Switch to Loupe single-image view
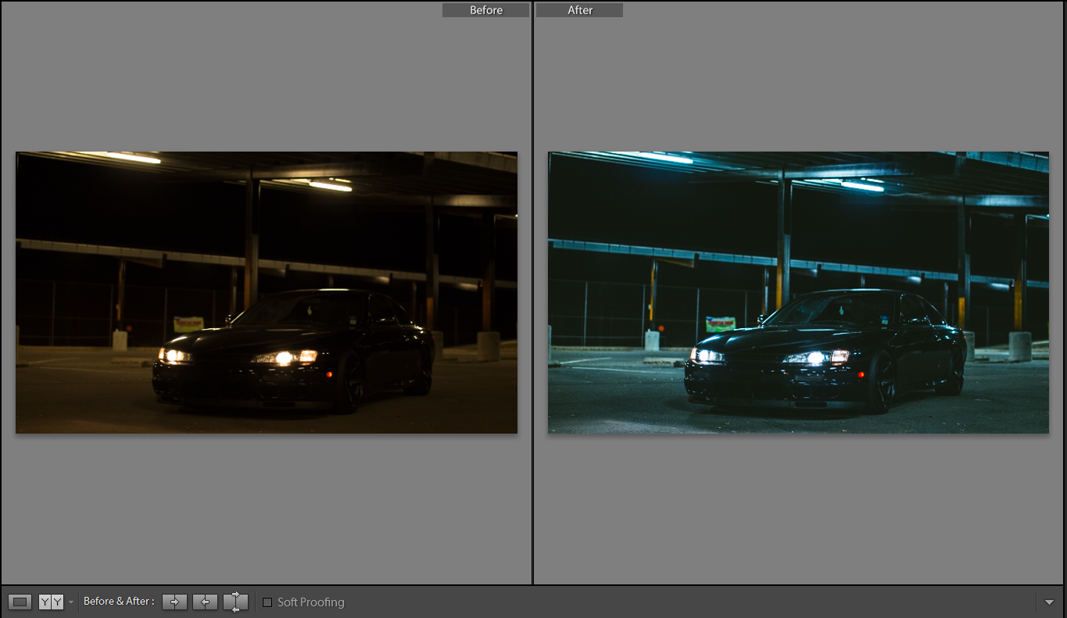 (x=21, y=602)
